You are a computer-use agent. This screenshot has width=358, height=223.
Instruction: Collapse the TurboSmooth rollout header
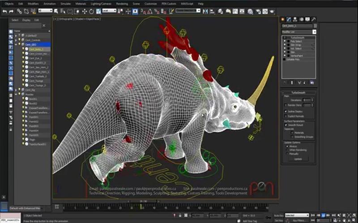click(x=298, y=93)
